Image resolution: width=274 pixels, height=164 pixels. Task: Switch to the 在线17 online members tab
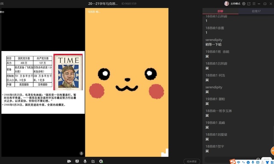[256, 11]
